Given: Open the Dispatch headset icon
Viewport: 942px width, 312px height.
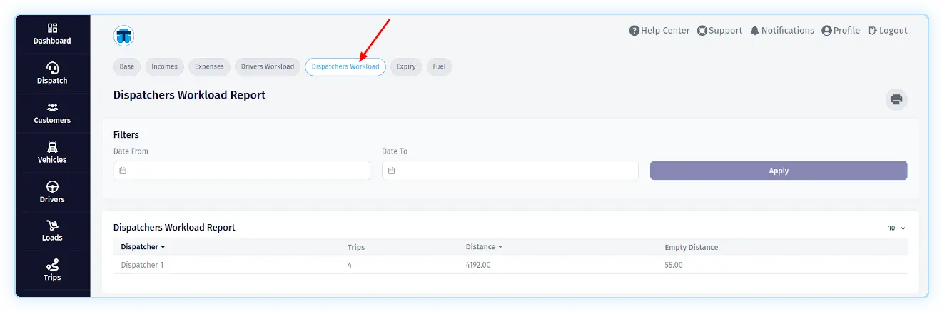Looking at the screenshot, I should coord(52,68).
